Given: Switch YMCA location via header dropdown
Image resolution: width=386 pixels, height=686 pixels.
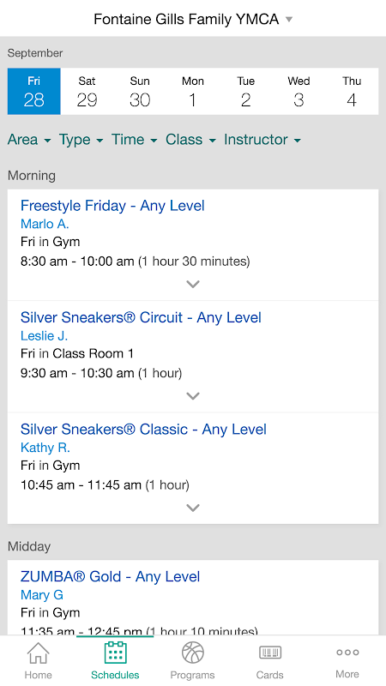Looking at the screenshot, I should [193, 19].
